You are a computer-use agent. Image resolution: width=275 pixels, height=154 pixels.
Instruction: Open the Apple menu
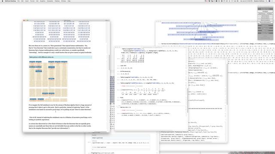(x=2, y=1)
